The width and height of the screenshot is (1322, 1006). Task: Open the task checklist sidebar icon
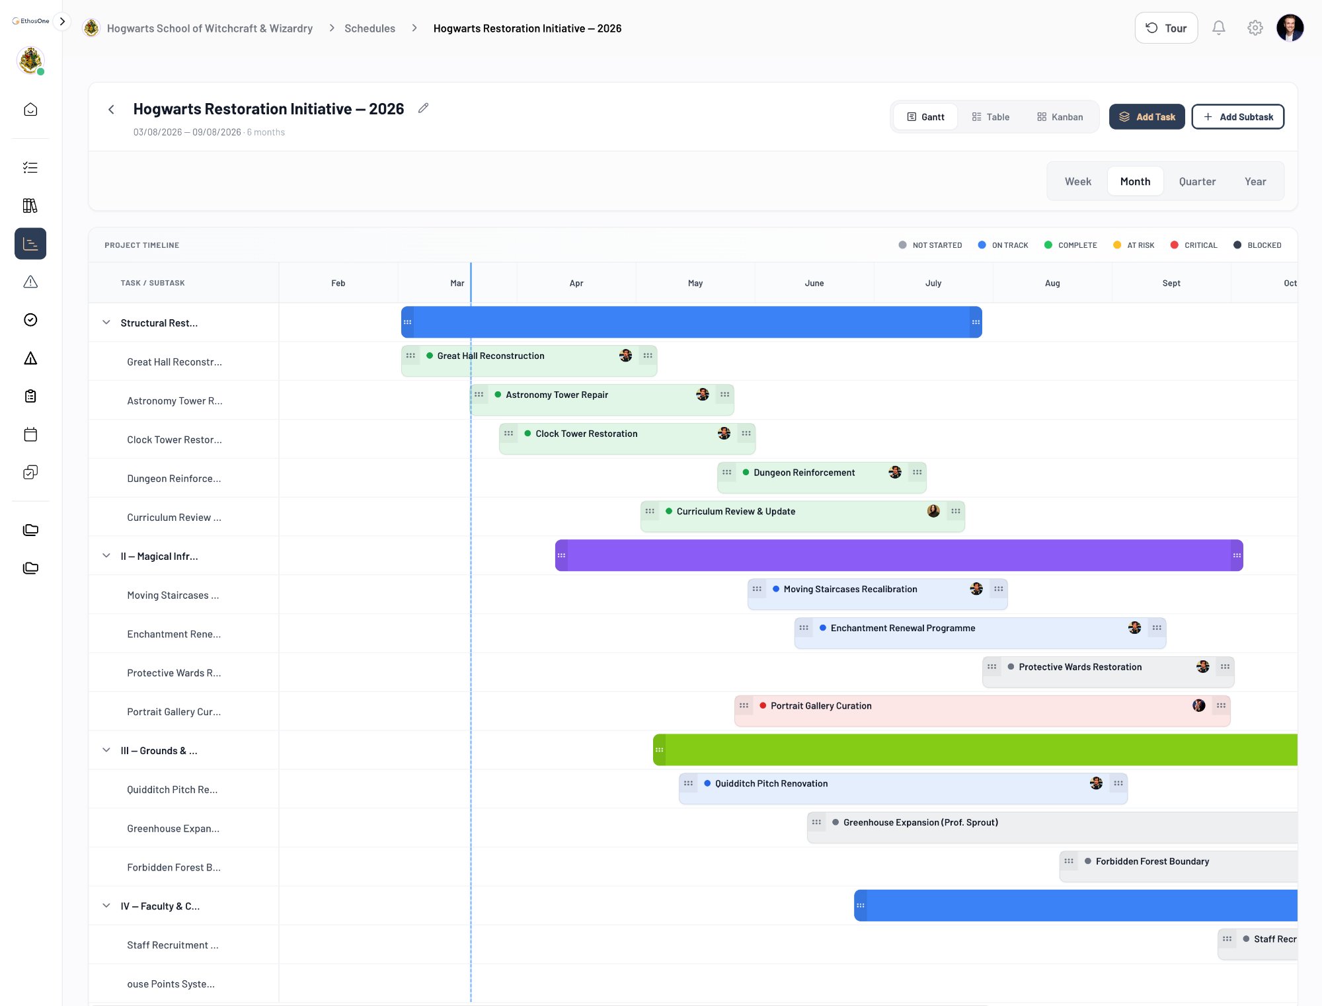pyautogui.click(x=30, y=167)
